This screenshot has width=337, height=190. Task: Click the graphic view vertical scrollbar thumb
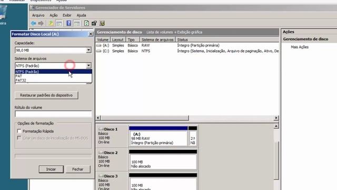276,160
